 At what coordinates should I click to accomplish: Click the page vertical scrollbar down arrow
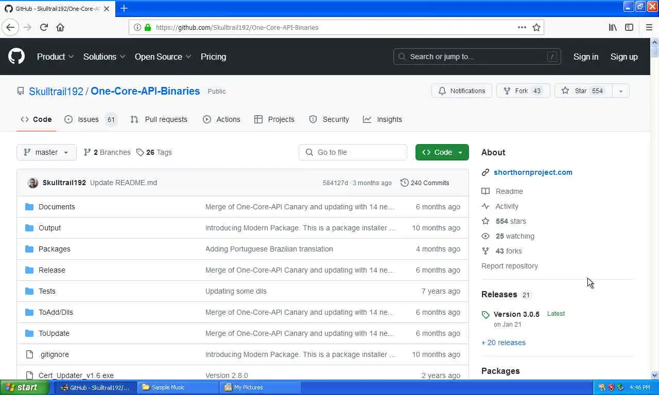coord(654,375)
